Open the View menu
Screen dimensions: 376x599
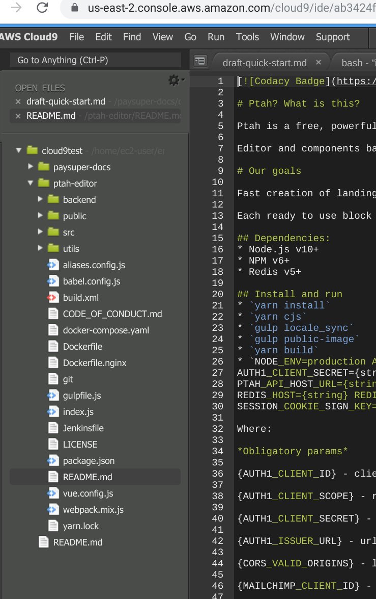(x=163, y=37)
